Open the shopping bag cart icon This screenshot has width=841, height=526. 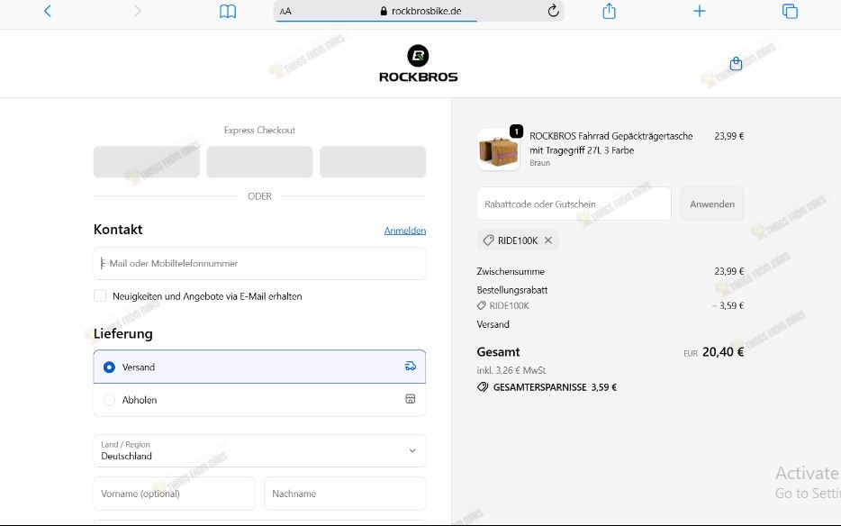(x=736, y=63)
